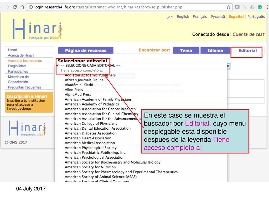Open Acerca de Hinari in sidebar
269x202 pixels.
21,55
